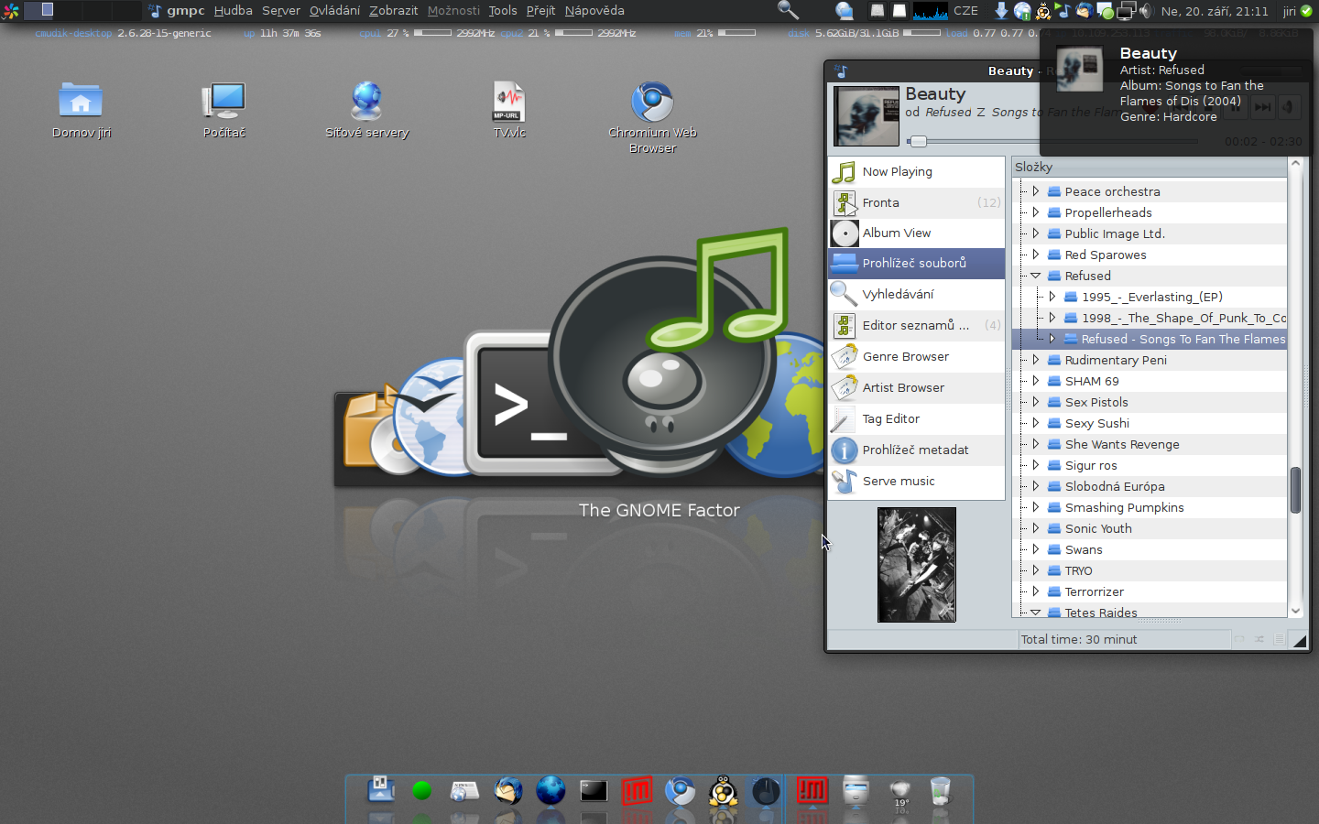
Task: Open the TV.vlc desktop file
Action: pos(509,110)
